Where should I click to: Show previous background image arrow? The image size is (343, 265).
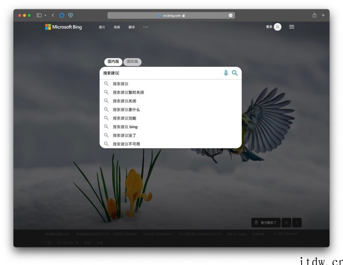coord(287,223)
